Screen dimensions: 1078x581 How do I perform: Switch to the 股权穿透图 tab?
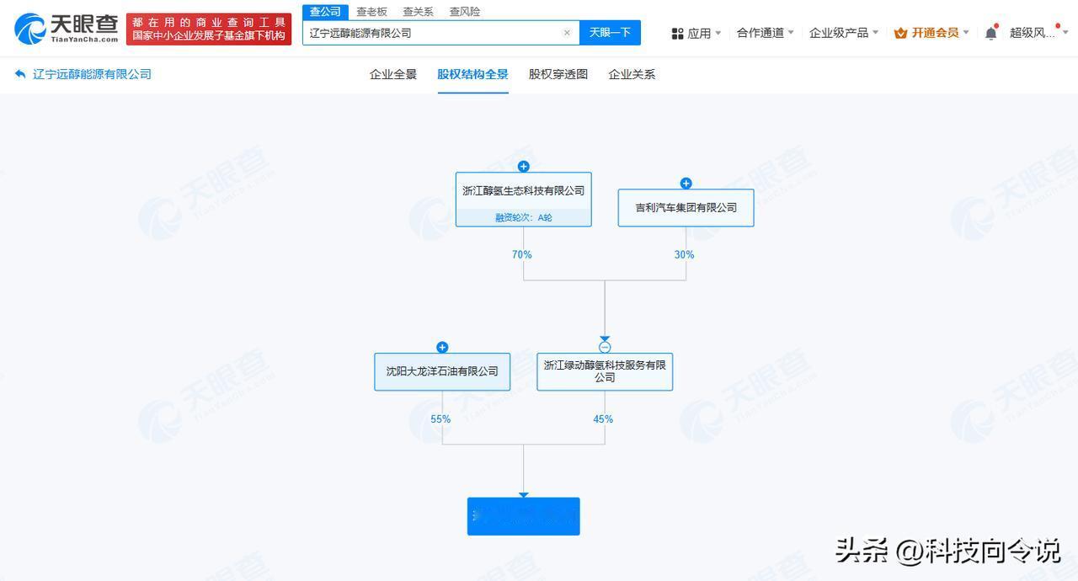tap(558, 74)
